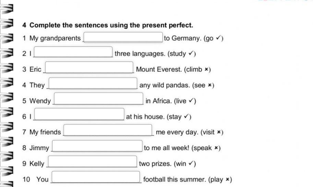
Task: Click the '(win ✓)' verb hint
Action: [x=185, y=164]
